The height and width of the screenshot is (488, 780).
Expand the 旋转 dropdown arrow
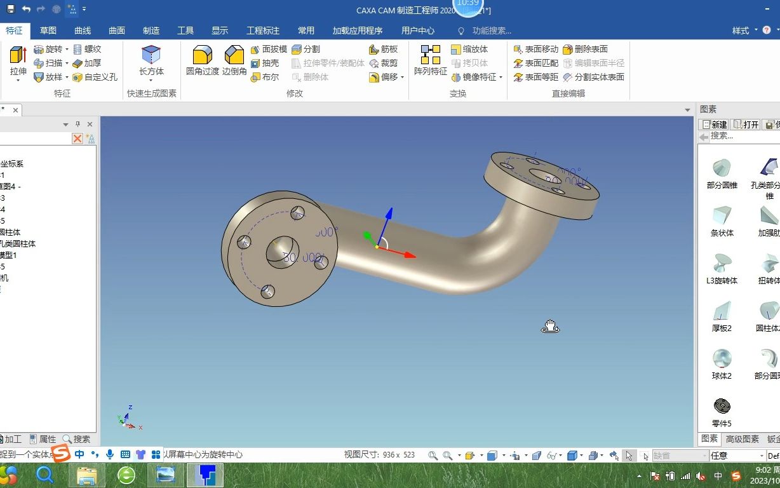(67, 49)
